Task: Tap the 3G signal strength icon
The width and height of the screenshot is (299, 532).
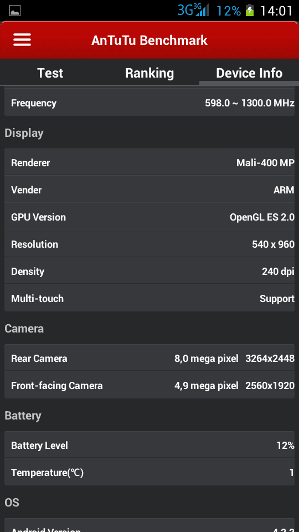Action: 193,10
